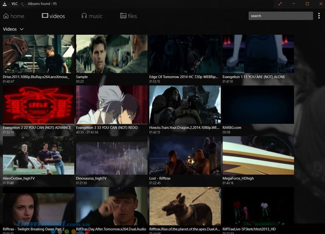The image size is (325, 234).
Task: Click the MegaForce_HDhigh title link
Action: tap(238, 178)
